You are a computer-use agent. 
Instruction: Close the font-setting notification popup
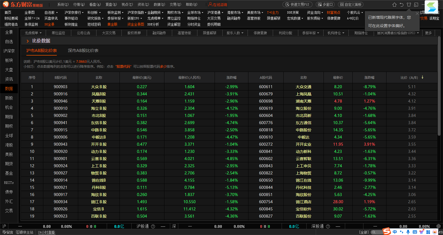[x=417, y=14]
